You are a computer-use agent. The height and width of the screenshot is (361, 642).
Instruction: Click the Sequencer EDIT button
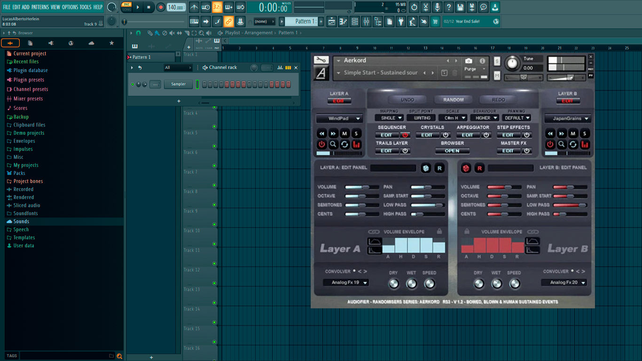pyautogui.click(x=387, y=135)
